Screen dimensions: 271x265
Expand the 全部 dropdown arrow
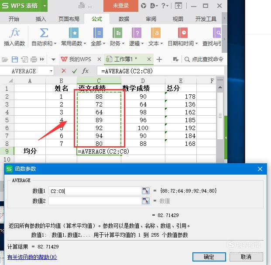[104, 43]
